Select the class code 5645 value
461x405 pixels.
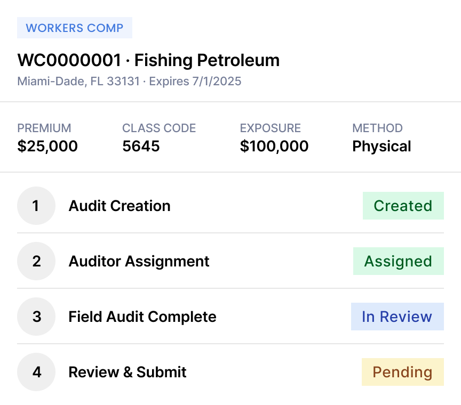pos(141,146)
